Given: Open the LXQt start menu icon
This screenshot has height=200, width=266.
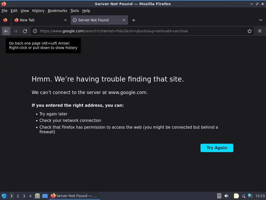Looking at the screenshot, I should pyautogui.click(x=4, y=196).
